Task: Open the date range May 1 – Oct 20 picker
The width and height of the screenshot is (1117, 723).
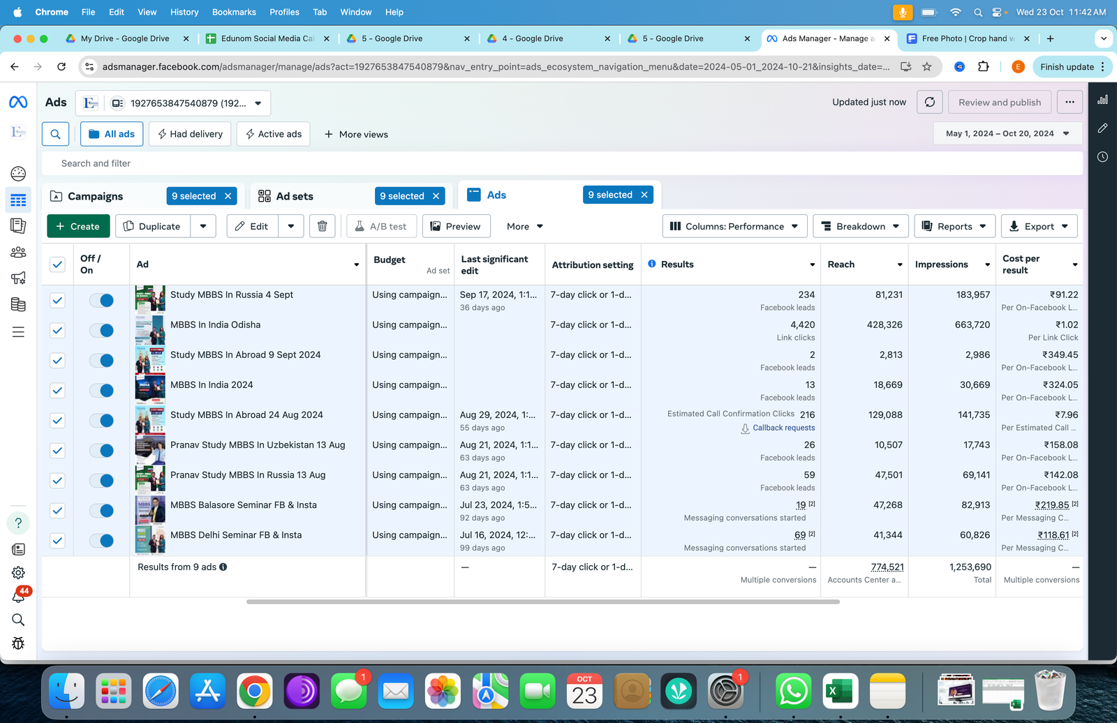Action: [1007, 133]
